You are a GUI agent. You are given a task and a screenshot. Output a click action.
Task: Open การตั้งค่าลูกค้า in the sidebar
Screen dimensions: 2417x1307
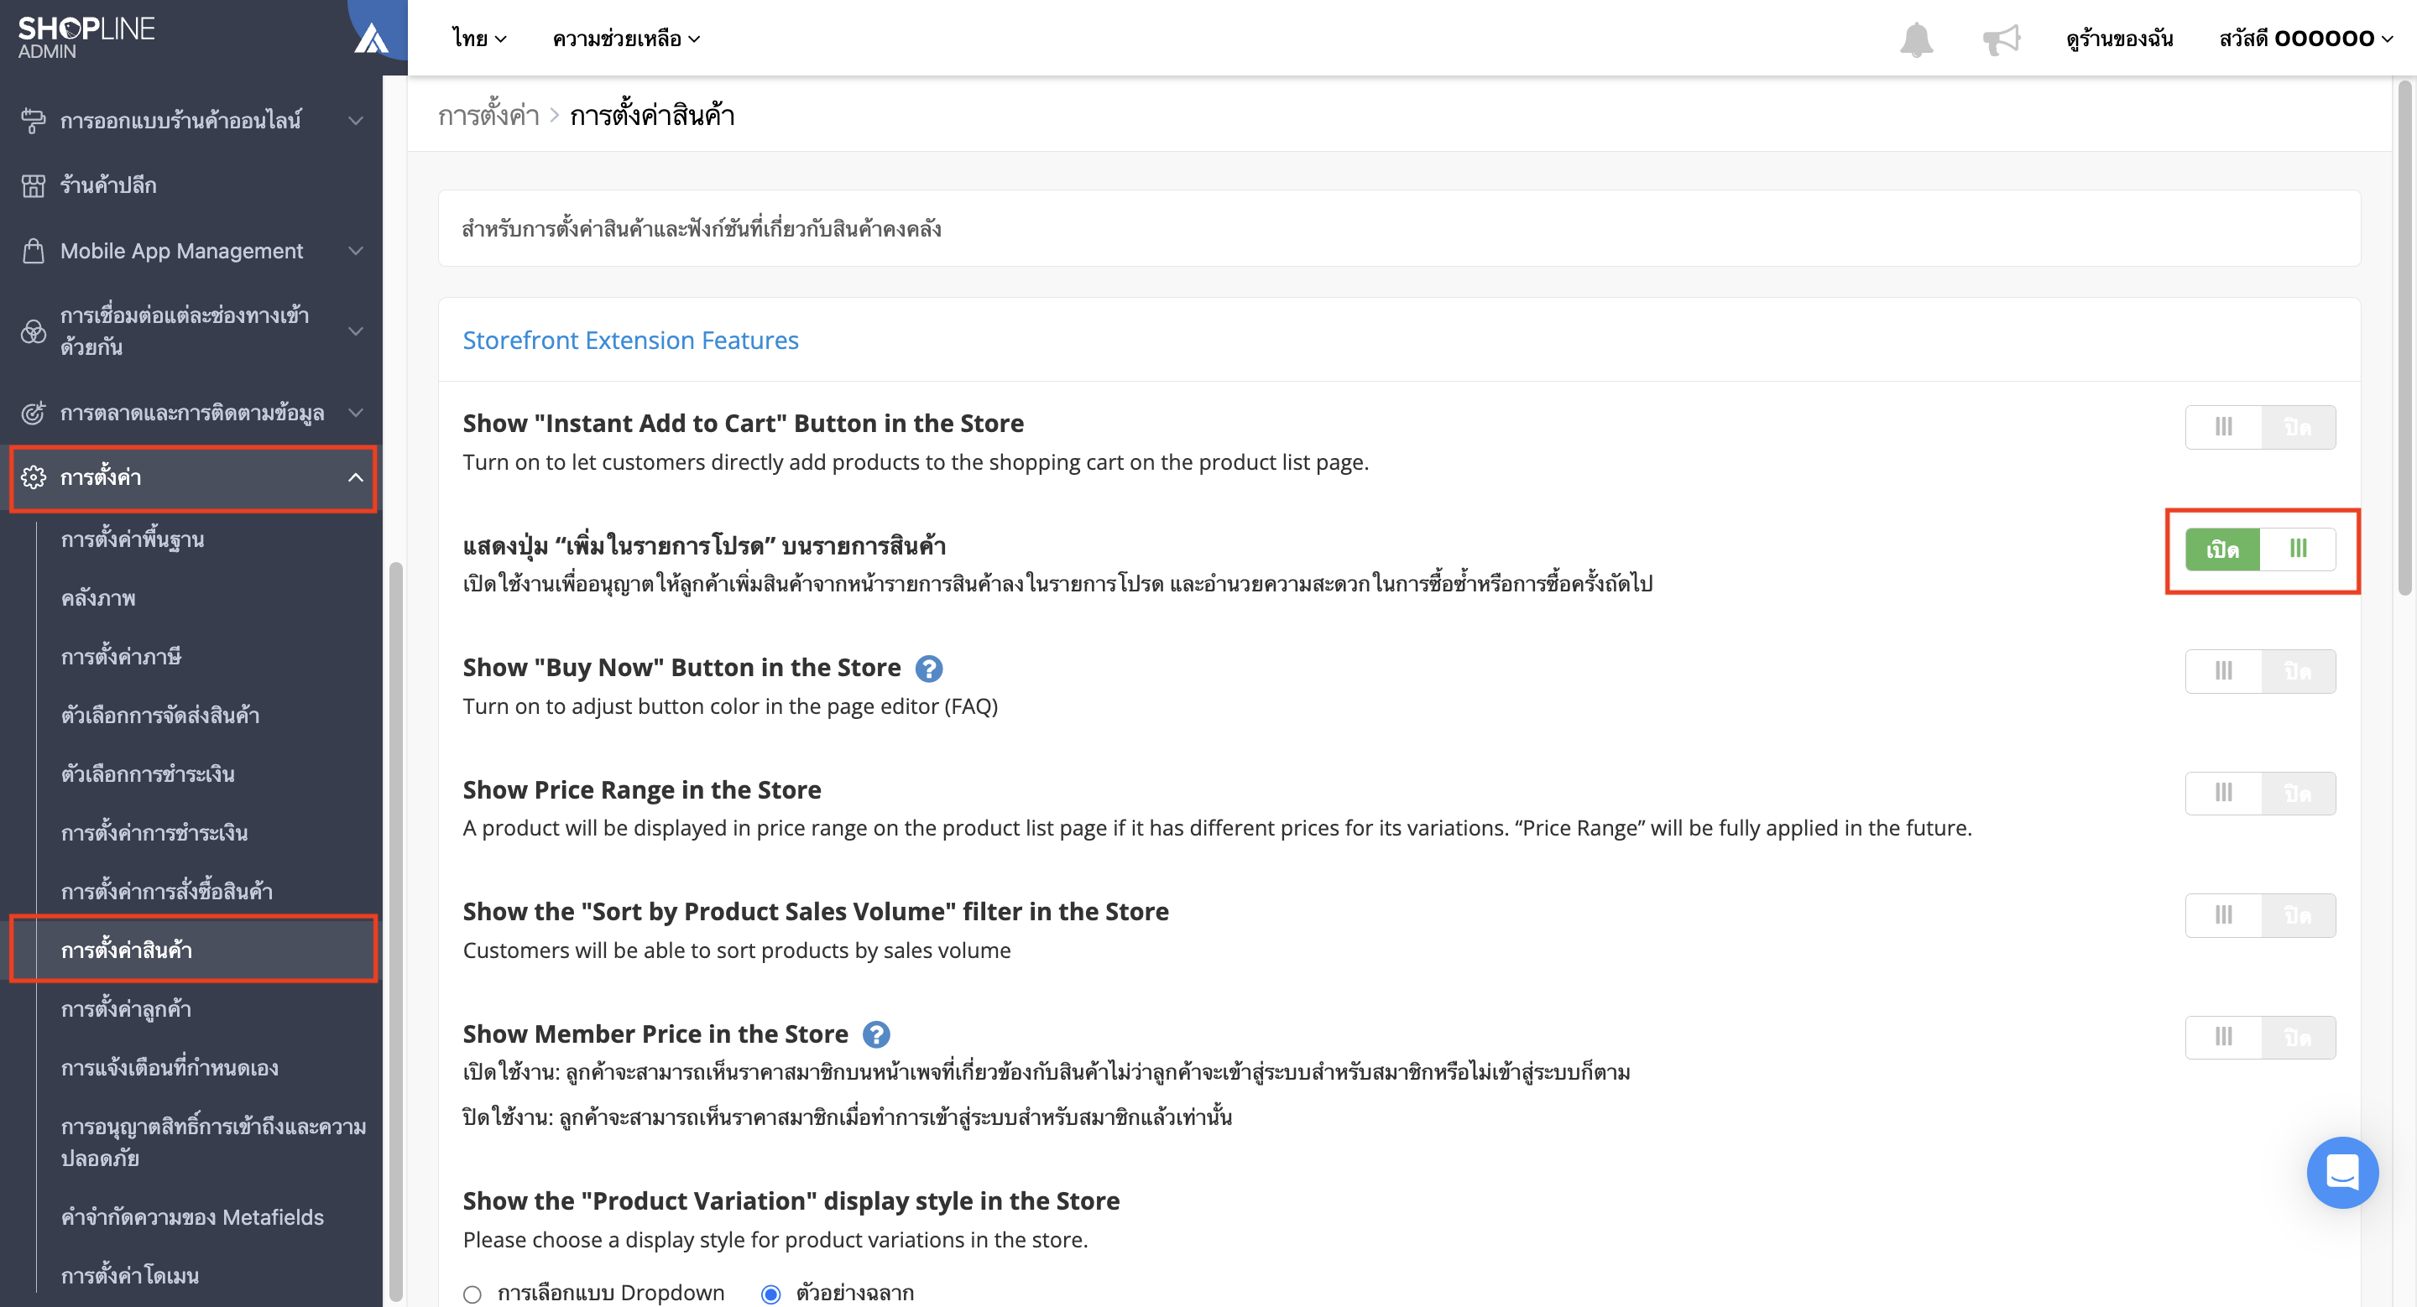[x=126, y=1009]
